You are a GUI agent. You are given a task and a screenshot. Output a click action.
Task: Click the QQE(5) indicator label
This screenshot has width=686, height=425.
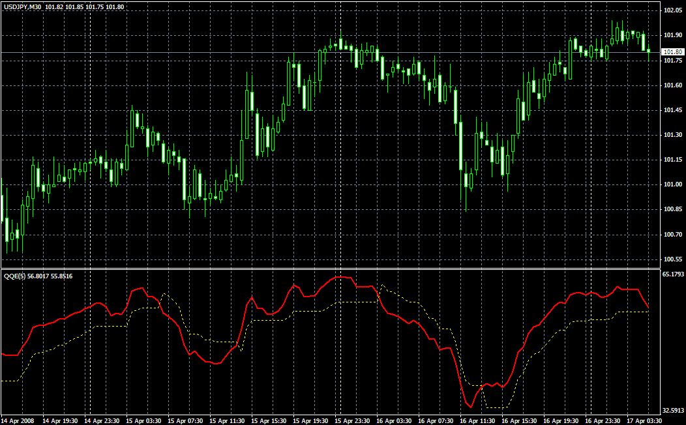click(15, 276)
